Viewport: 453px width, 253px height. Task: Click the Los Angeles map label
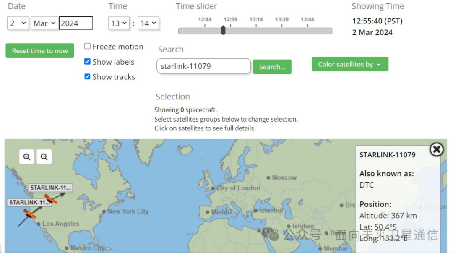pos(61,224)
